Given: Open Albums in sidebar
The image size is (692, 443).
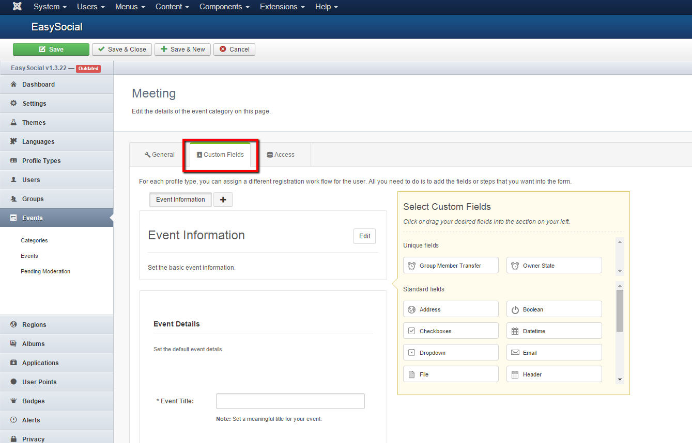Looking at the screenshot, I should click(x=56, y=344).
